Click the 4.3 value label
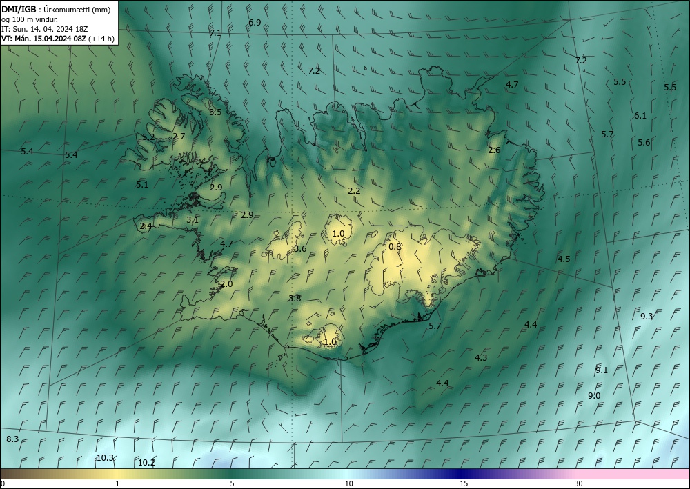The width and height of the screenshot is (690, 489). pos(481,357)
